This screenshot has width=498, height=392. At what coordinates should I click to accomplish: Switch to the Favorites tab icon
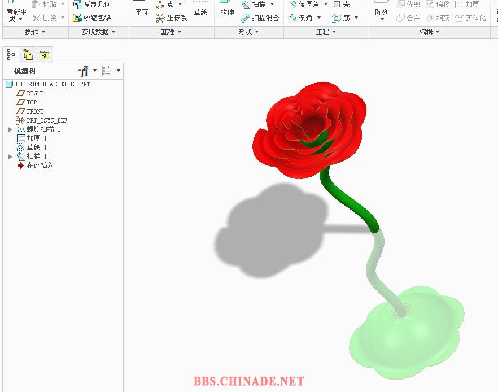pos(44,55)
